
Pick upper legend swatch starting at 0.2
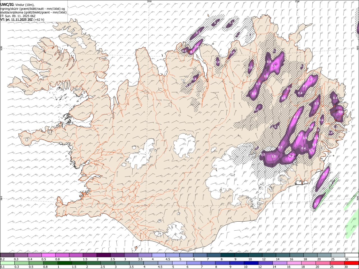(x=7, y=255)
